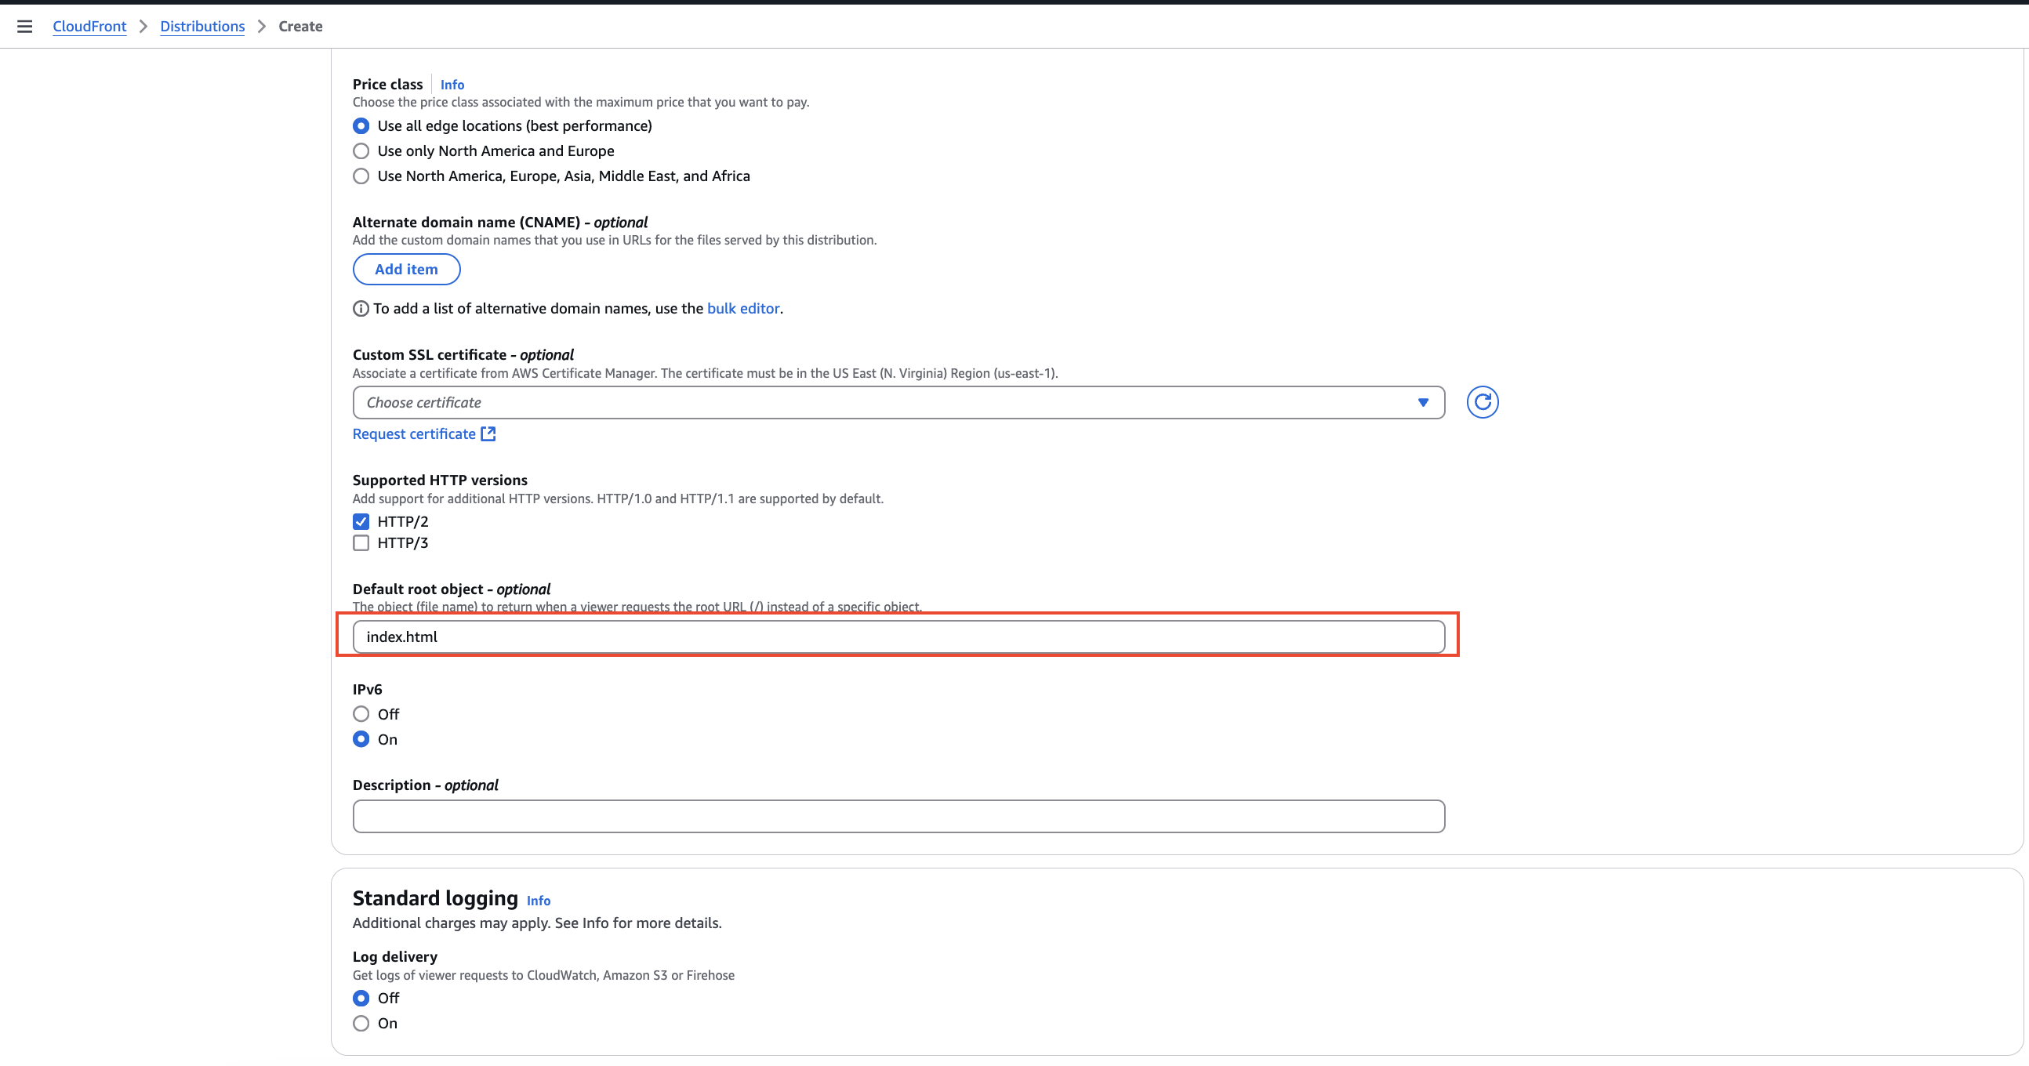The image size is (2029, 1066).
Task: Click the Add item button
Action: (x=405, y=270)
